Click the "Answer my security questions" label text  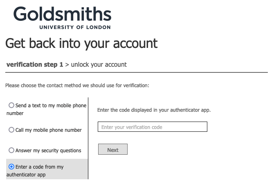[x=48, y=151]
